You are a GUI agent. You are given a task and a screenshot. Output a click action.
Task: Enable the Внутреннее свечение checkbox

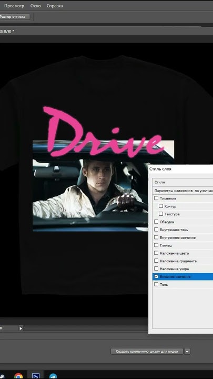(x=156, y=237)
